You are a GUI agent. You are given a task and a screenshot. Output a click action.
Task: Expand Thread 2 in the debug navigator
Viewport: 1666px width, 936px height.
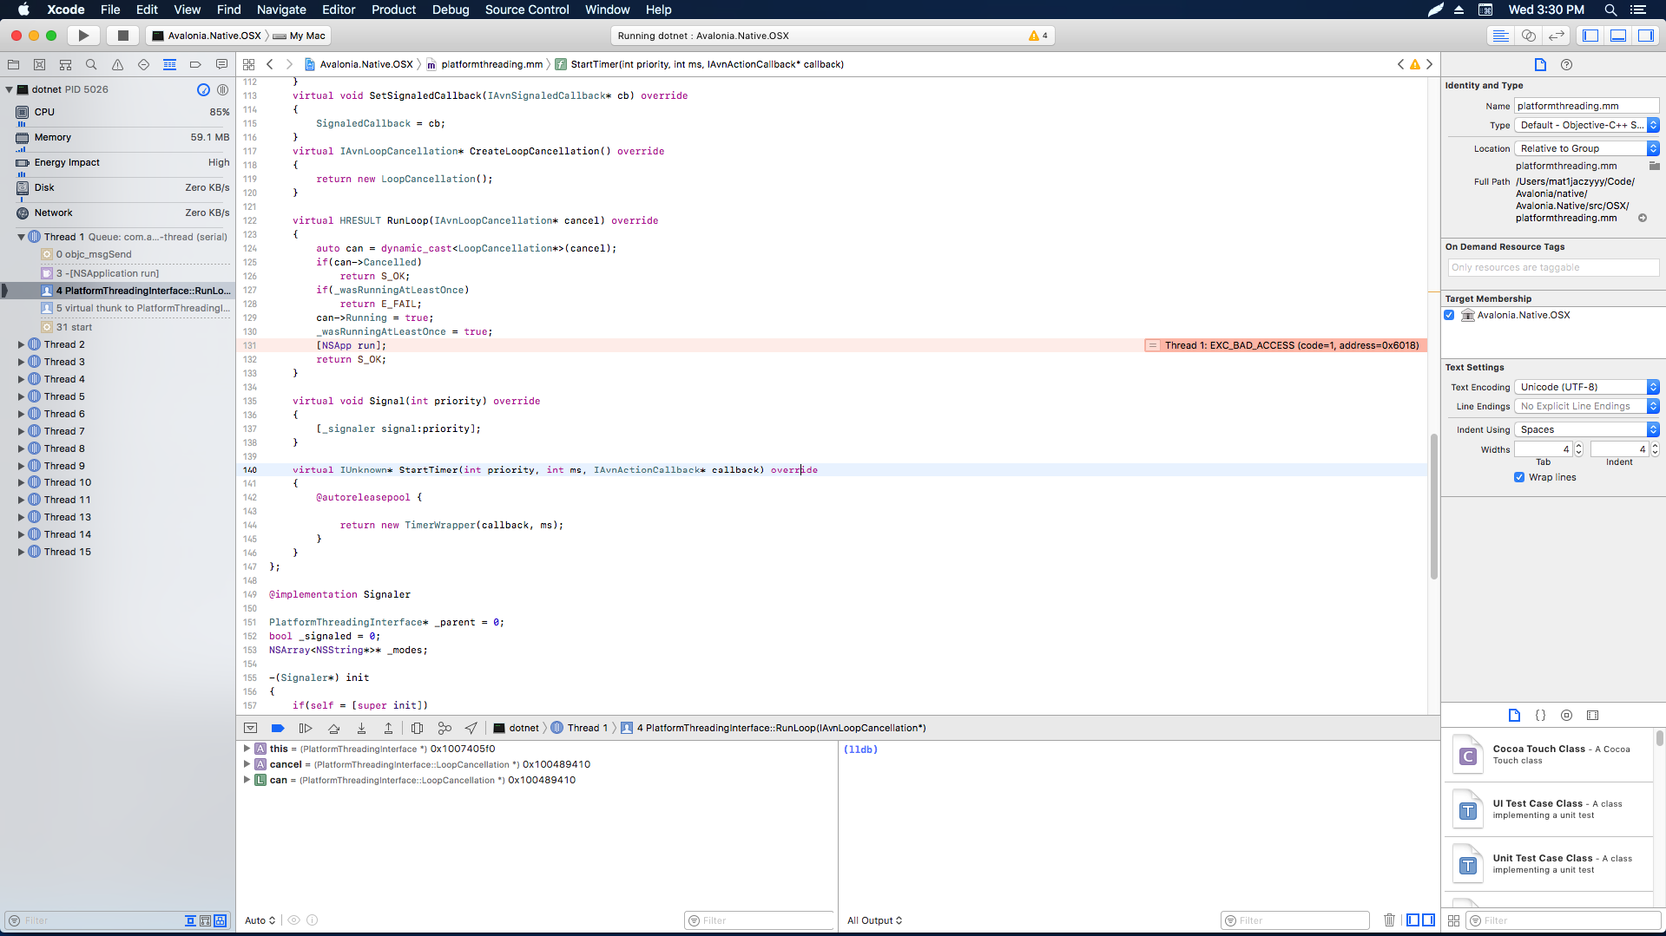point(21,344)
